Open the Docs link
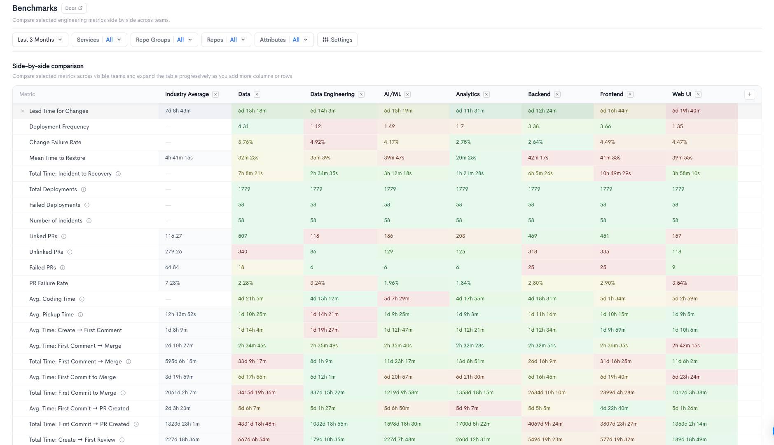The height and width of the screenshot is (445, 774). point(74,8)
